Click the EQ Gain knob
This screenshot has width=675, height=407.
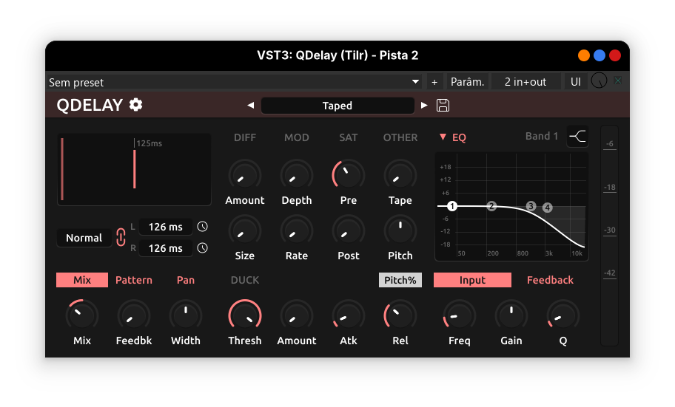511,316
